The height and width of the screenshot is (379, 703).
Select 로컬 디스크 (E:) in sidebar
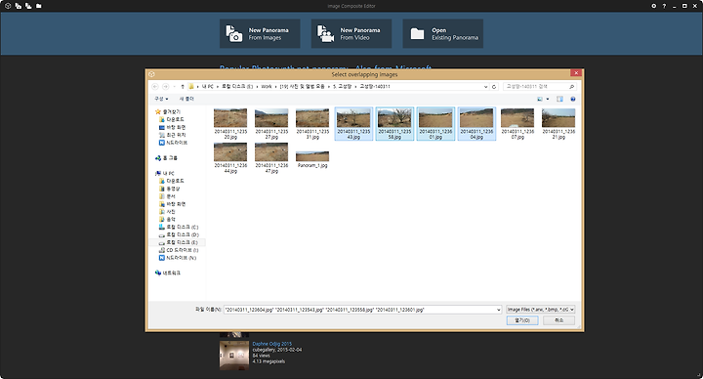click(178, 242)
